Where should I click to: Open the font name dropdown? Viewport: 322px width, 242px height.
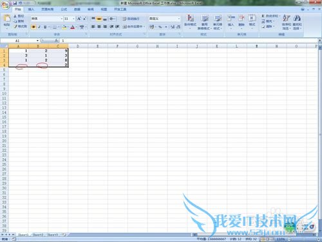[62, 19]
